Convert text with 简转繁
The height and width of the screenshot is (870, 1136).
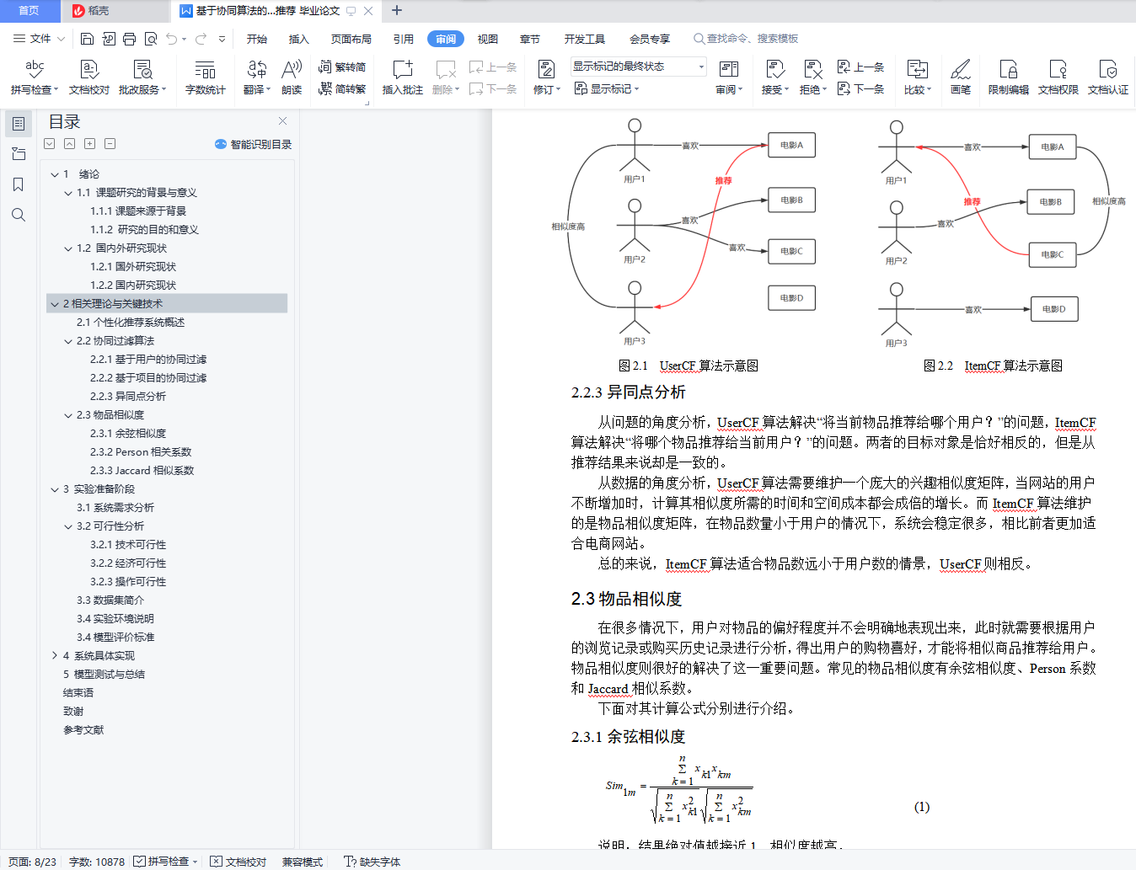(342, 88)
